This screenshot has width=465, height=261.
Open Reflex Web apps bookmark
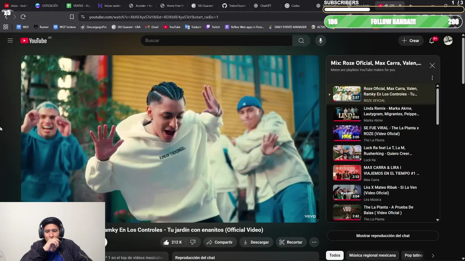pyautogui.click(x=244, y=27)
